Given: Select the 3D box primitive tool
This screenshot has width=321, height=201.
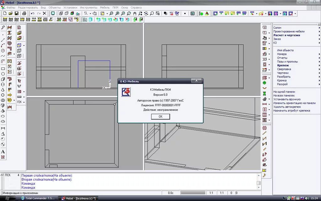Looking at the screenshot, I should click(x=3, y=79).
